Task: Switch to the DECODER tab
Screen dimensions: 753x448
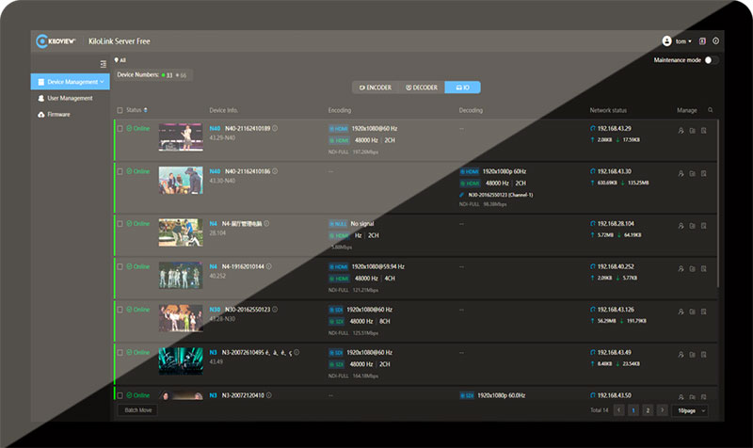Action: click(x=422, y=88)
